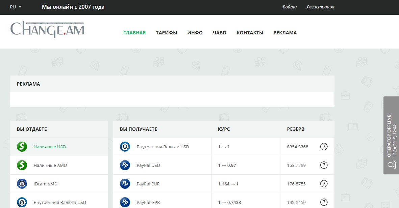Open the ЧАВО menu item
The height and width of the screenshot is (208, 399).
(x=220, y=33)
